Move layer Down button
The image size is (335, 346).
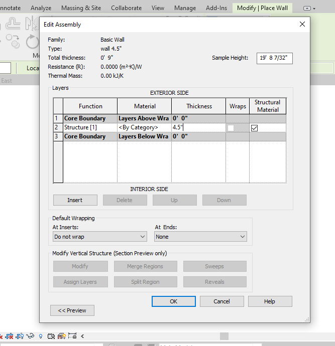pyautogui.click(x=225, y=200)
